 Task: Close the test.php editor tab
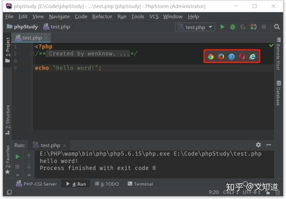[x=46, y=38]
